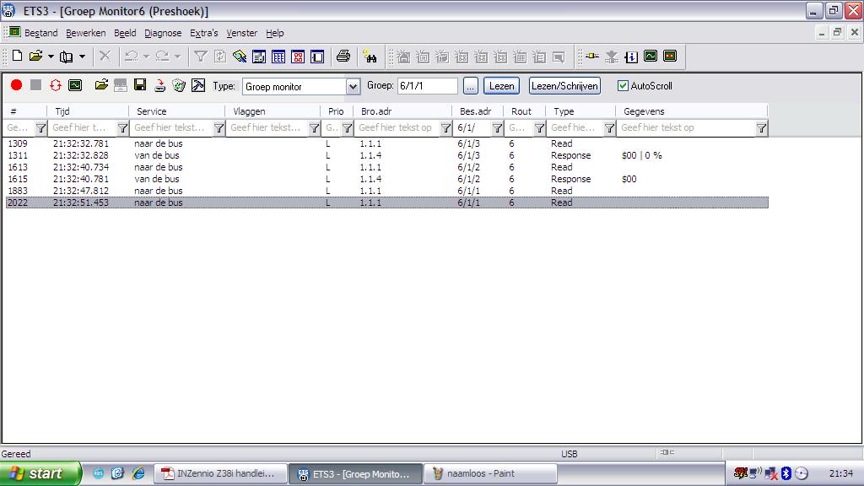Click the yellow folder open telegrams icon
The image size is (864, 486).
click(101, 85)
